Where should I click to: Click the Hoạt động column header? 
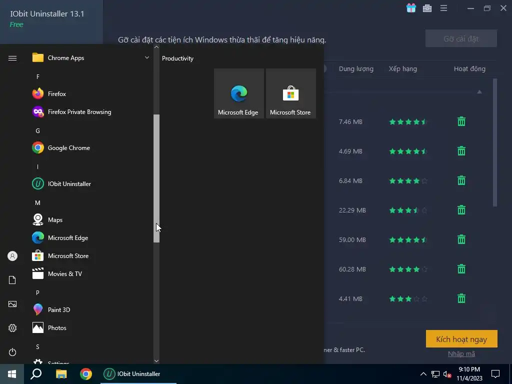click(469, 69)
